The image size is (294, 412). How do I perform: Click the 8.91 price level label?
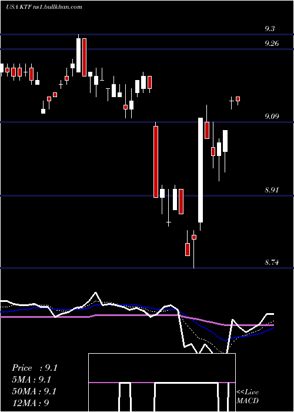[272, 190]
